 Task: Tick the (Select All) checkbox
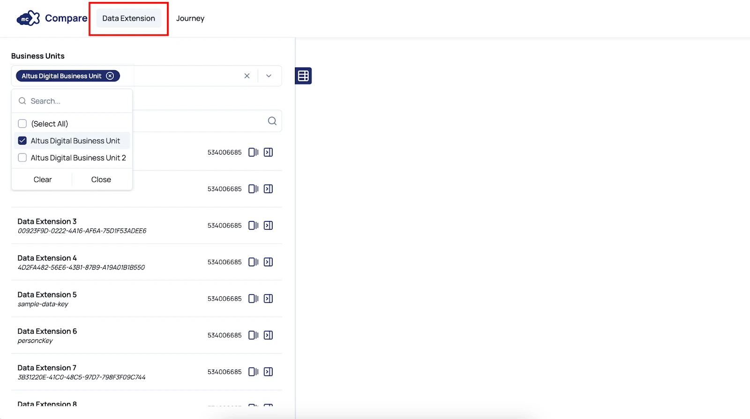pos(22,124)
